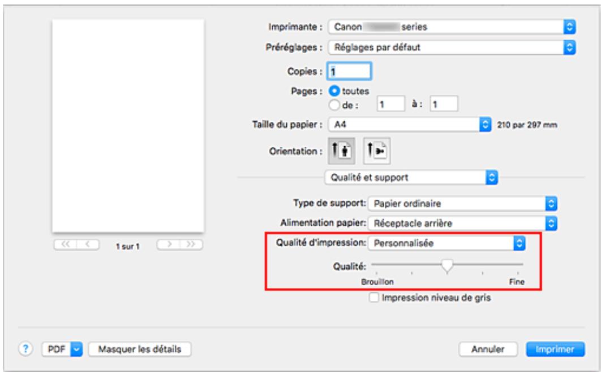Click the Copies input field
The width and height of the screenshot is (601, 372).
tap(349, 71)
